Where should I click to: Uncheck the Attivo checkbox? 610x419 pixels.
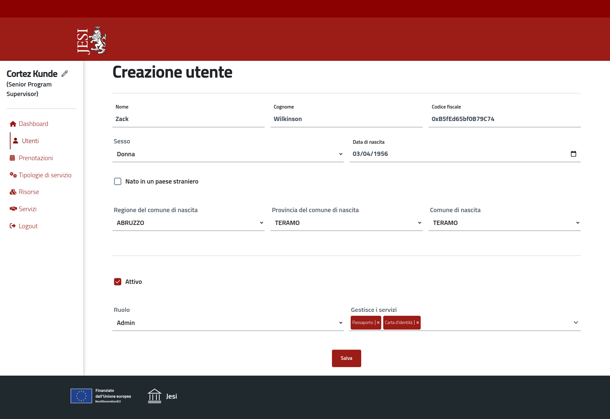click(x=118, y=282)
